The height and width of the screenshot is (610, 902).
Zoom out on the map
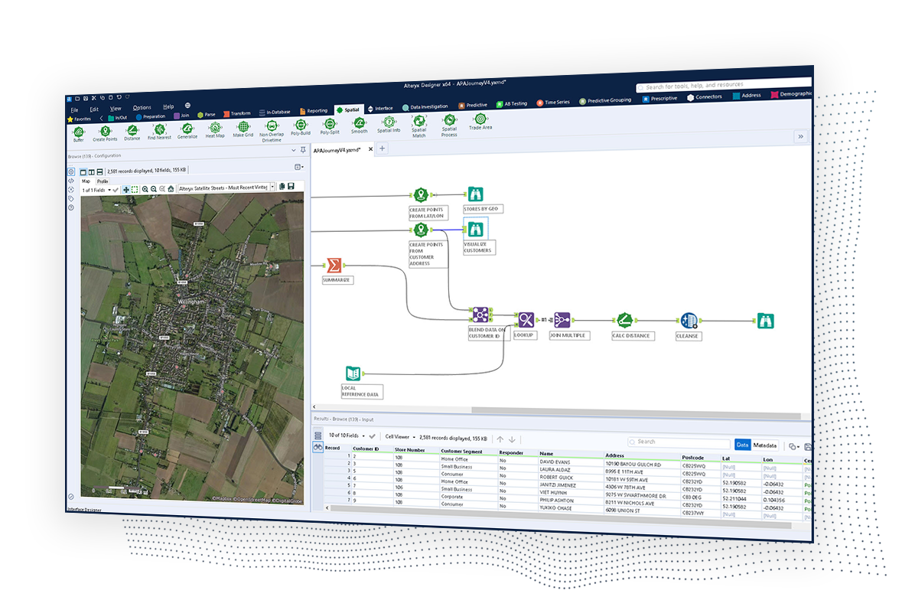(154, 189)
